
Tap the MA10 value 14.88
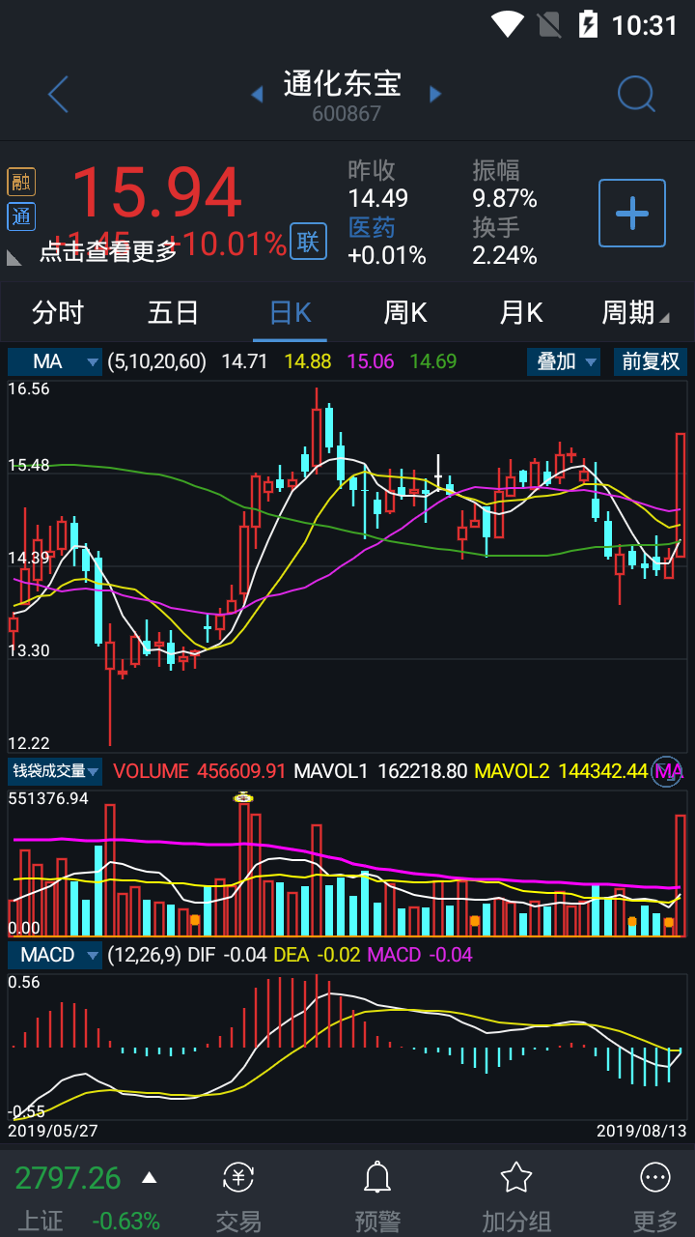click(x=308, y=361)
